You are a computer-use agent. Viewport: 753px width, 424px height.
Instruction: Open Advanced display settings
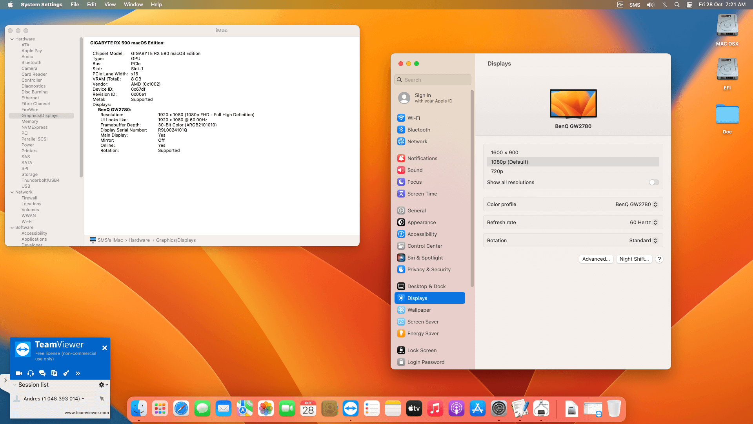pyautogui.click(x=596, y=259)
